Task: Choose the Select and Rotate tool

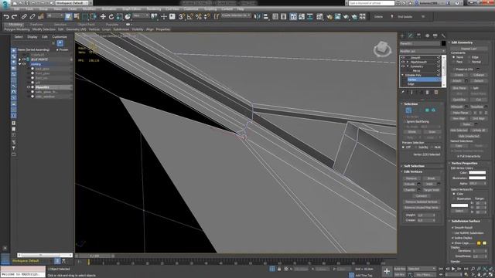Action: click(x=111, y=17)
